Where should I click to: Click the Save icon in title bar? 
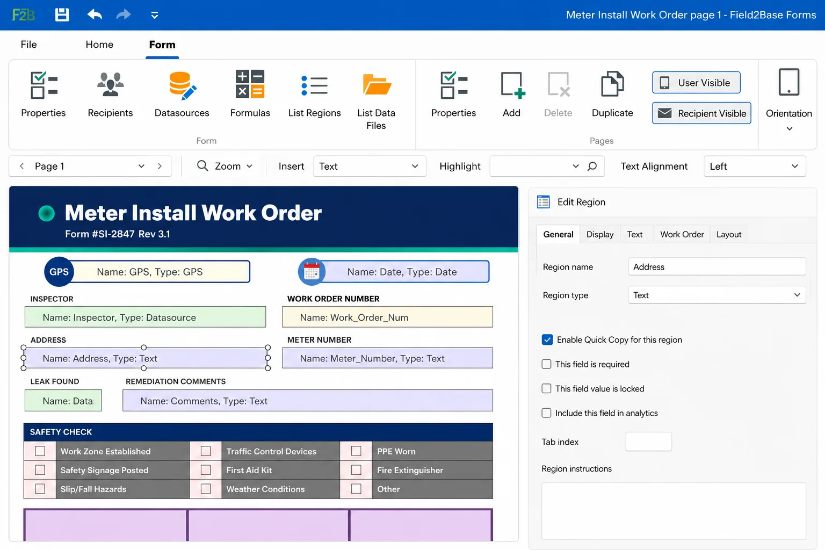pos(62,15)
